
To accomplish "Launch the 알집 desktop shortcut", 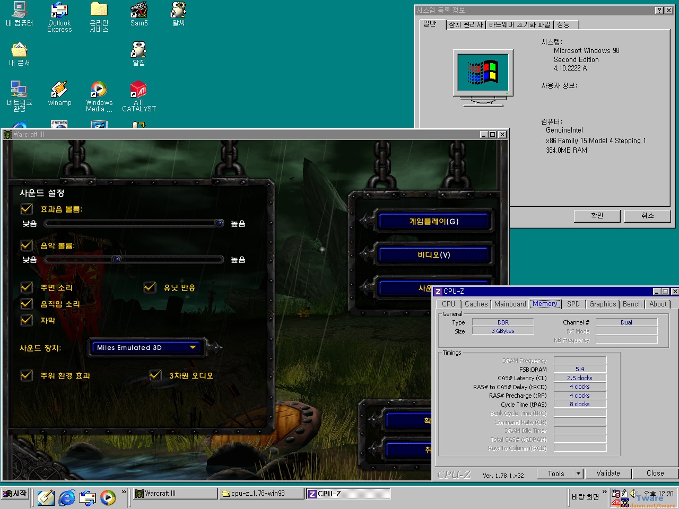I will (139, 54).
